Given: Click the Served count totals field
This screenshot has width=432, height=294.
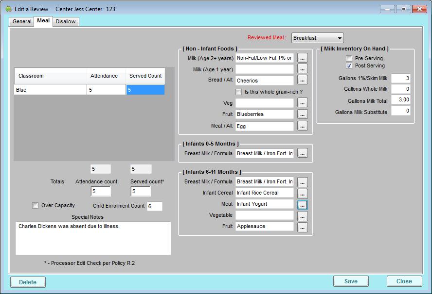Looking at the screenshot, I should click(x=141, y=191).
